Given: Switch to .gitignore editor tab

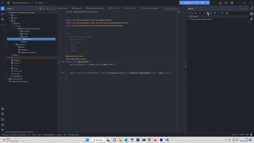Looking at the screenshot, I should 77,8.
